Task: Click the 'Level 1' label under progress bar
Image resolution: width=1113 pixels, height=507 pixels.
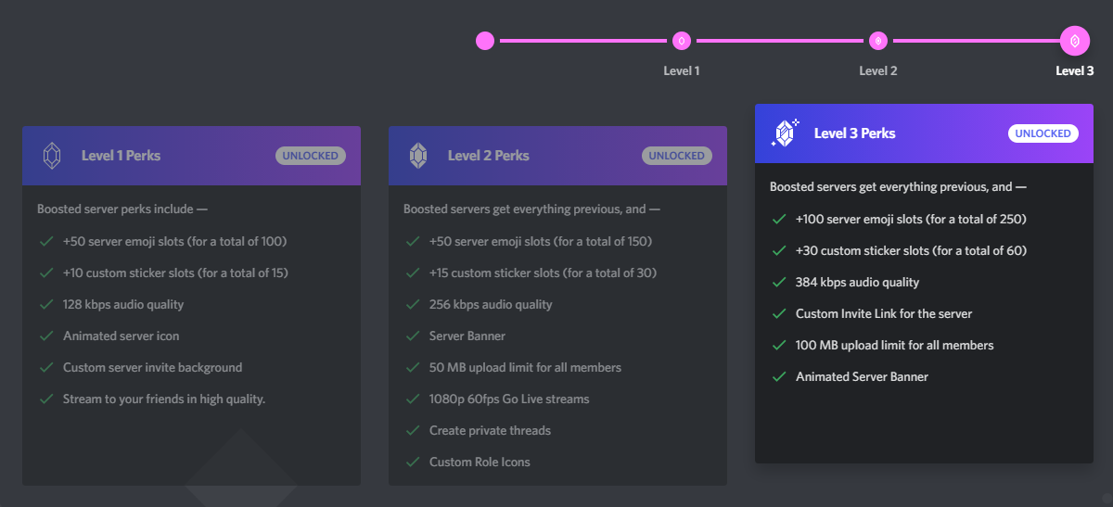Action: click(682, 70)
